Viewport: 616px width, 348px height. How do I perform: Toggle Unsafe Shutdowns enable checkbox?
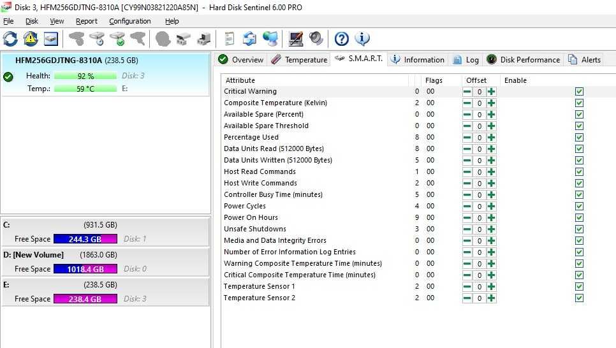pos(579,229)
